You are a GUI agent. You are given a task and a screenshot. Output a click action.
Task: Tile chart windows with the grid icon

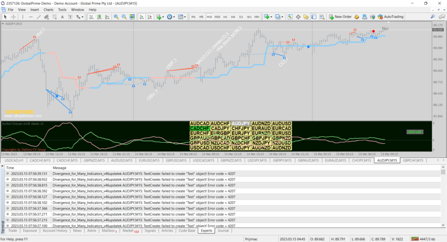[x=132, y=17]
